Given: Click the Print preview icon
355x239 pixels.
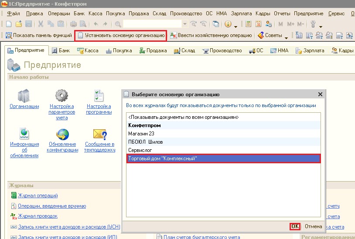Looking at the screenshot, I should tap(83, 24).
